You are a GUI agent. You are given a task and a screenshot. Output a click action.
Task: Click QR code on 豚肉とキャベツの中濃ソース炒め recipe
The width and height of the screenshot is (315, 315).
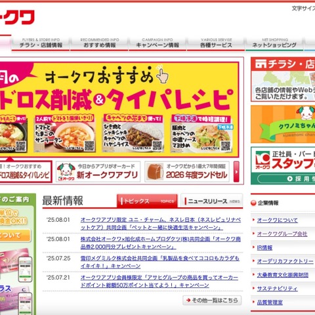coord(225,146)
